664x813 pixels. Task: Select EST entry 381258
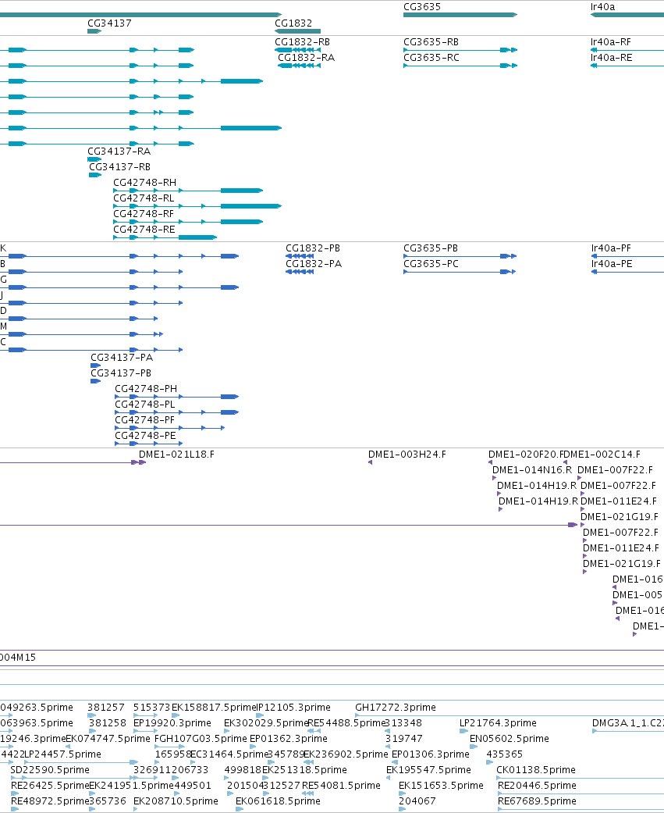(107, 723)
